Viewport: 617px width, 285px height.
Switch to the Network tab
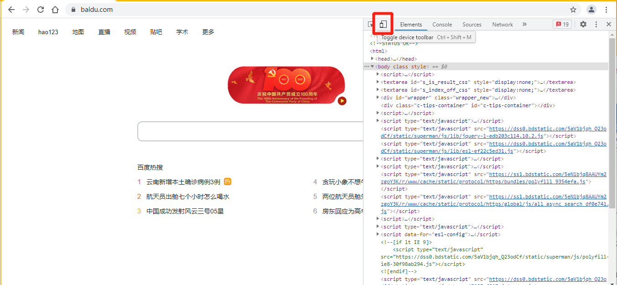[503, 25]
